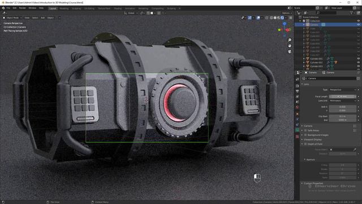Image resolution: width=362 pixels, height=204 pixels.
Task: Click the pan hand viewport icon
Action: [x=290, y=46]
